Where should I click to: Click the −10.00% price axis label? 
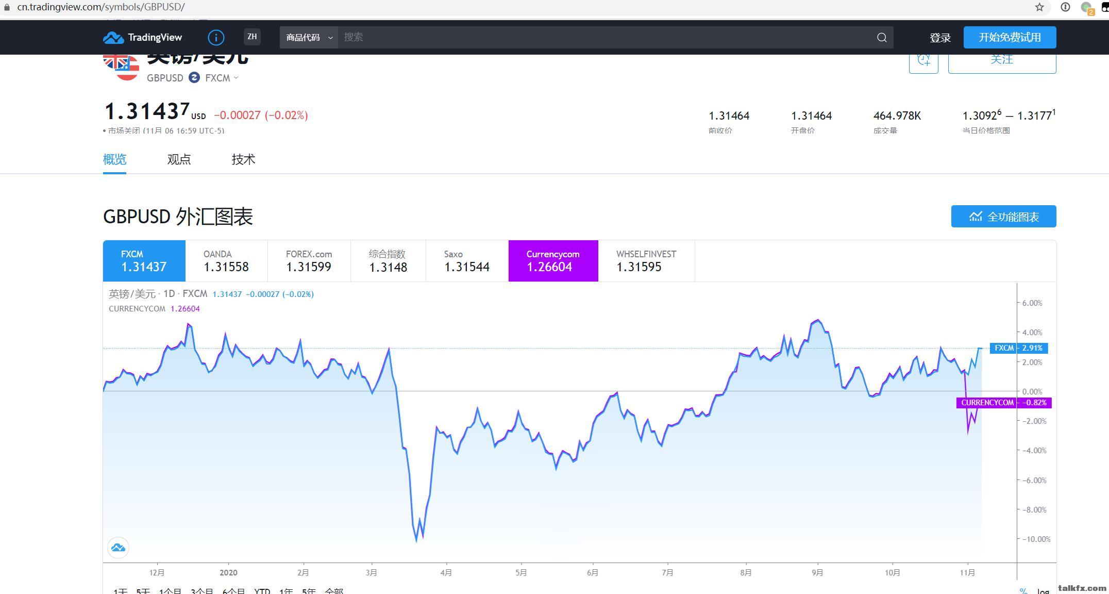(x=1035, y=539)
